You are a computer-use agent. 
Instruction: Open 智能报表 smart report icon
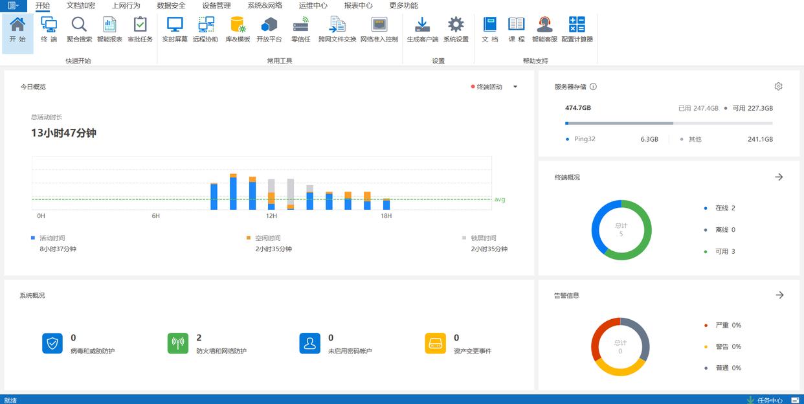tap(109, 30)
